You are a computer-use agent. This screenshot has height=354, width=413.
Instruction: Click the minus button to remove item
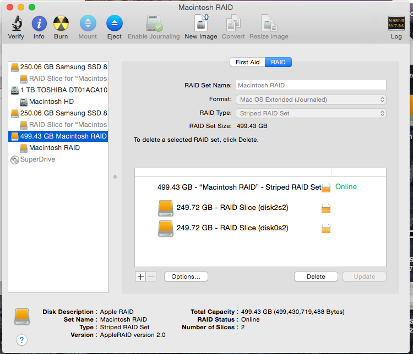point(151,276)
